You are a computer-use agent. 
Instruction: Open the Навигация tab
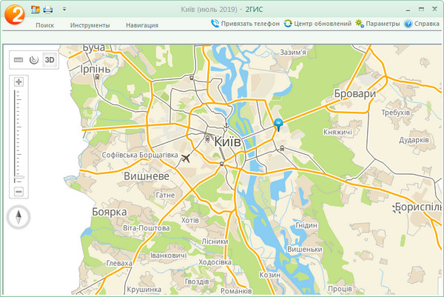coord(141,25)
